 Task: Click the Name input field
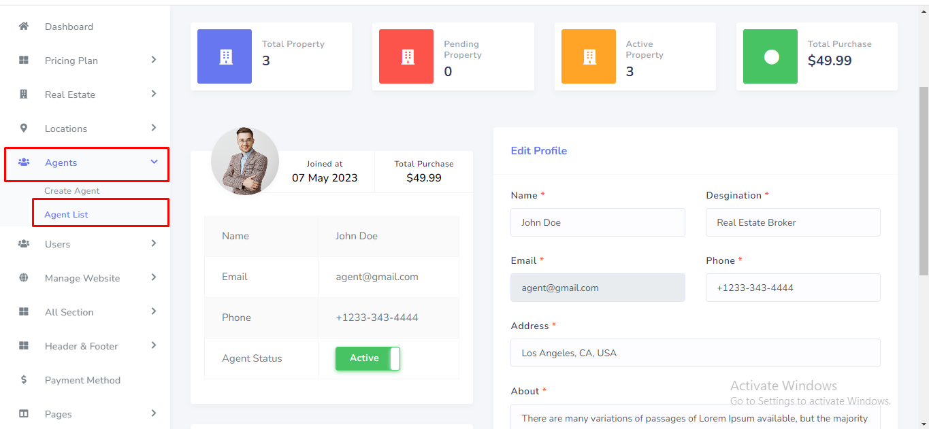598,222
